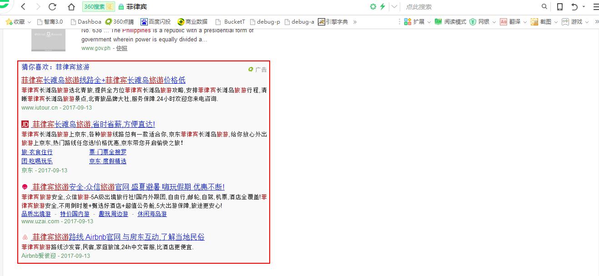Click the magnifier search icon
The width and height of the screenshot is (599, 276).
(x=544, y=7)
